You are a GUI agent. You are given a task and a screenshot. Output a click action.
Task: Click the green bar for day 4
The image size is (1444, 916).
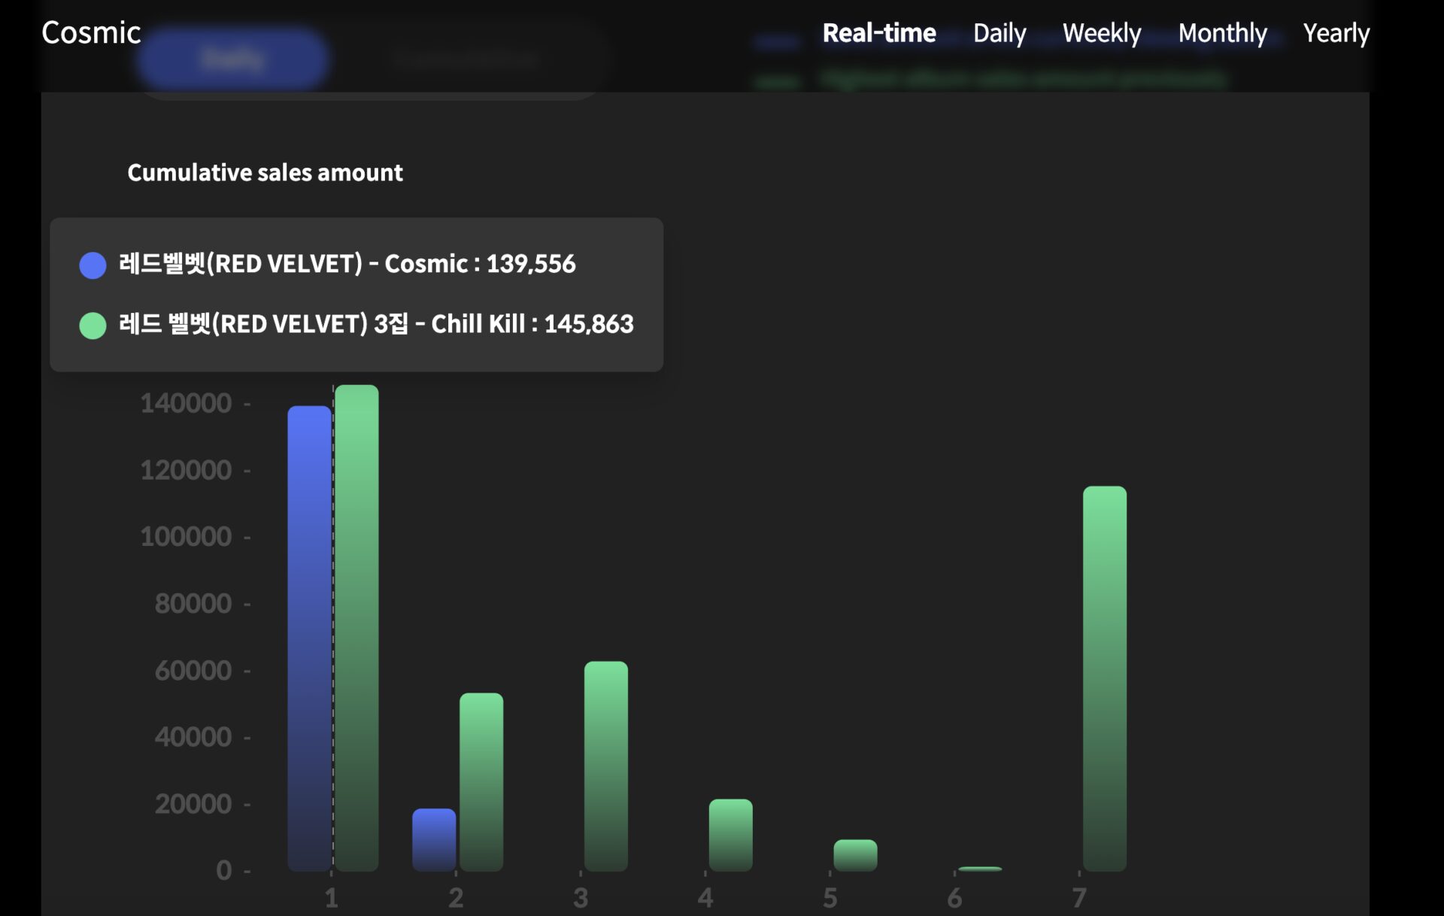click(x=730, y=835)
